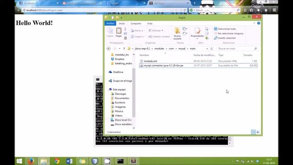
Task: Select mysql-connector-java-5.1.26-bin.jar file
Action: (x=198, y=66)
